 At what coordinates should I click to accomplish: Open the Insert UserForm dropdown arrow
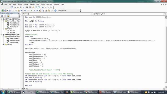click(x=7, y=10)
